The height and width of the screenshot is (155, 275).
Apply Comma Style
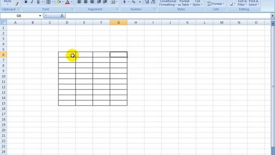click(140, 2)
